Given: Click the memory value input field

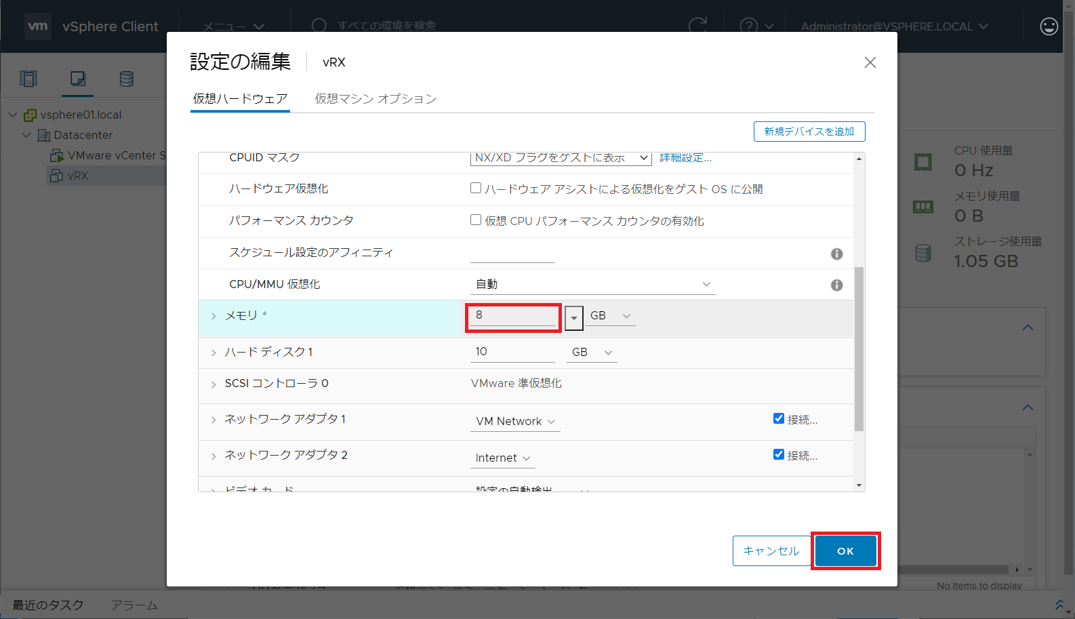Looking at the screenshot, I should (x=513, y=316).
